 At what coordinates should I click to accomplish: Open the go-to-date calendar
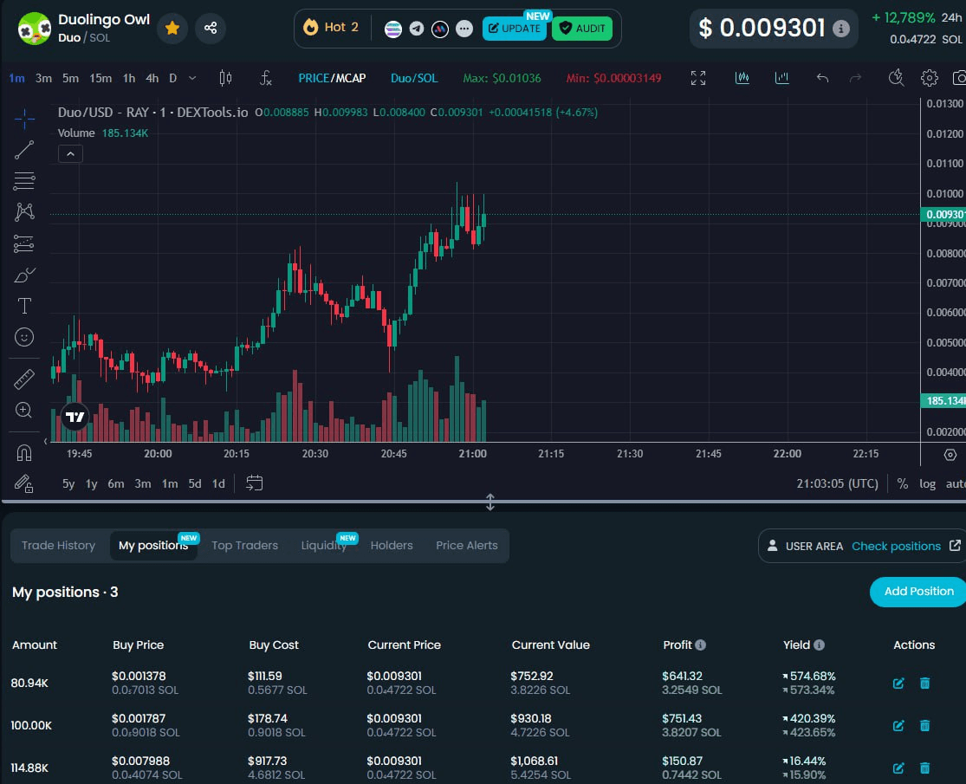[x=254, y=483]
